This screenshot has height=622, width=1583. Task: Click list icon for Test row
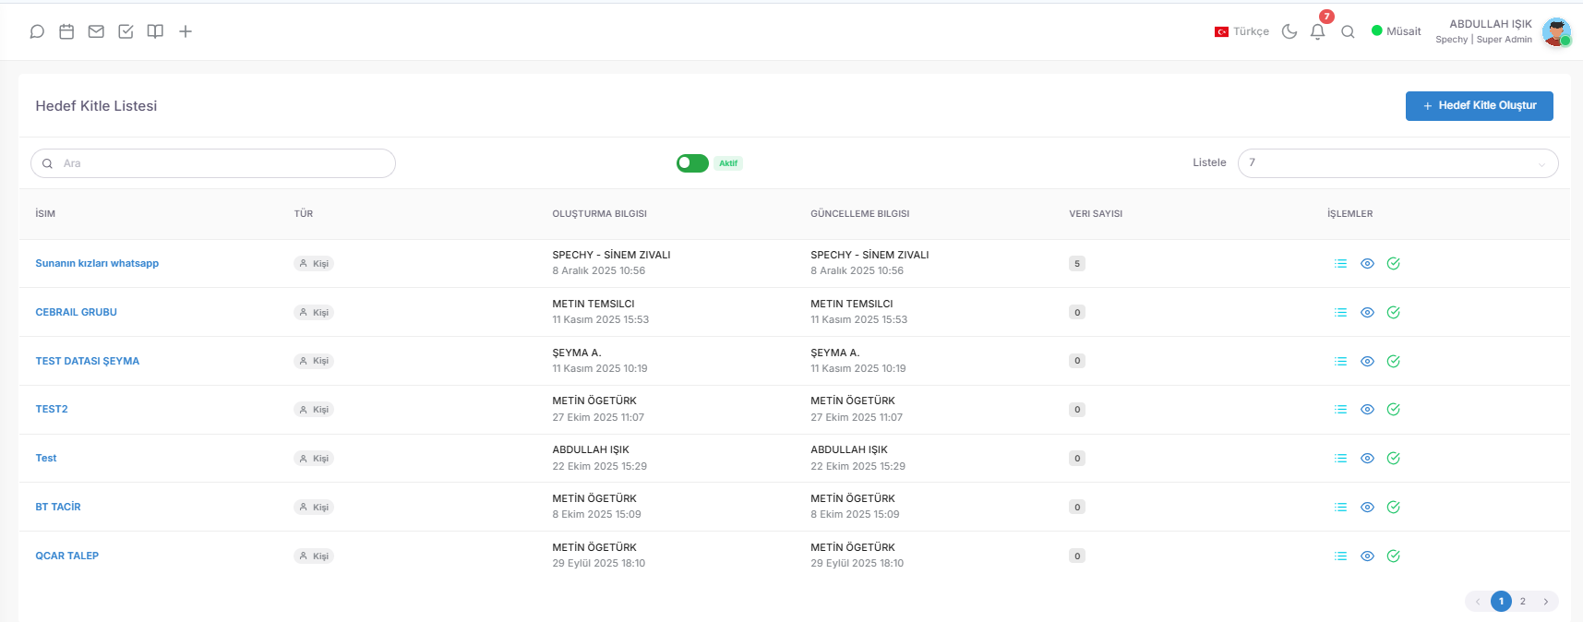[1340, 459]
